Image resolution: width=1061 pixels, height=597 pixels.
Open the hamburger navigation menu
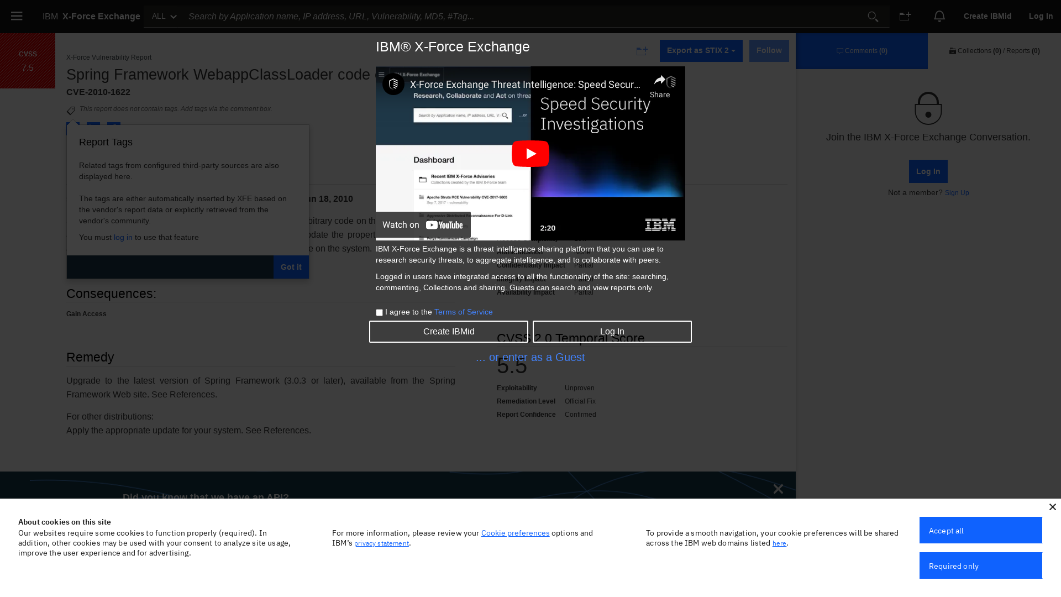click(x=17, y=16)
